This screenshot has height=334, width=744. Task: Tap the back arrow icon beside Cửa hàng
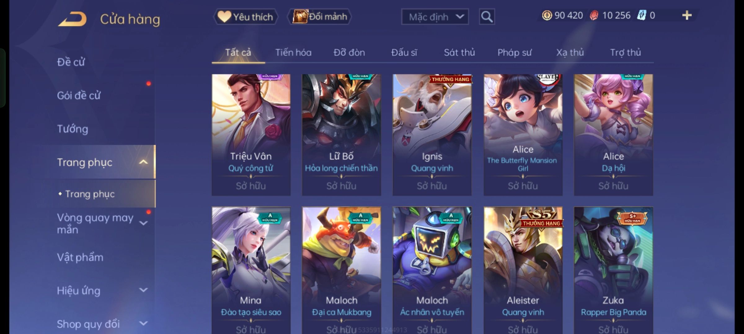click(x=72, y=19)
